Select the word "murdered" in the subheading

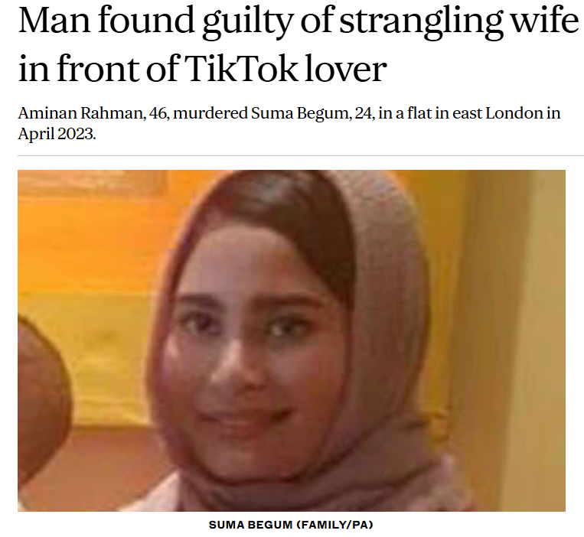(210, 112)
